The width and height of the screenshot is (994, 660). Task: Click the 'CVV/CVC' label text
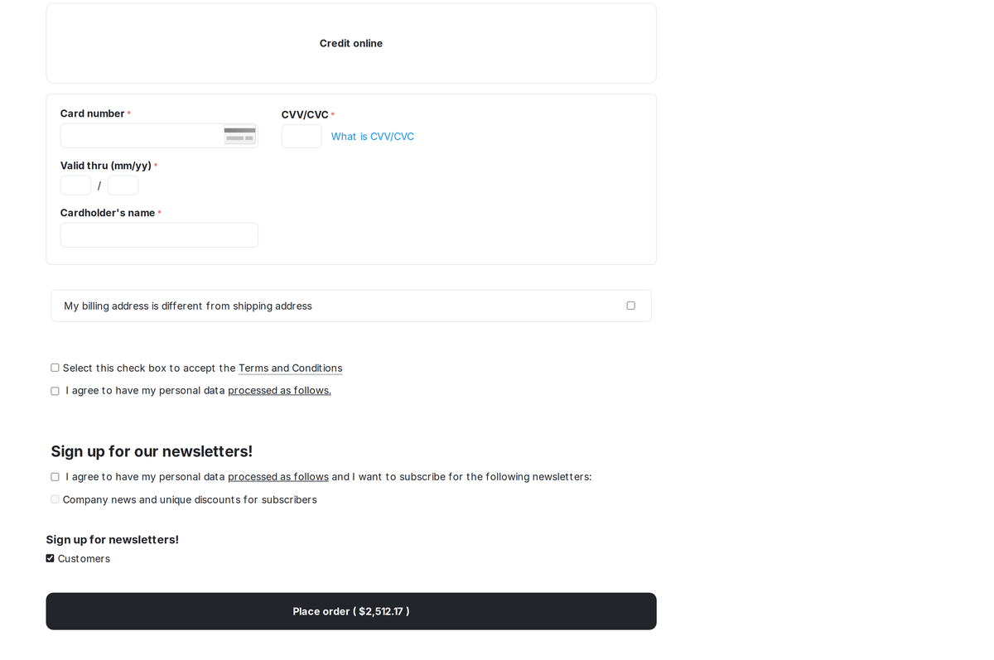pyautogui.click(x=305, y=114)
